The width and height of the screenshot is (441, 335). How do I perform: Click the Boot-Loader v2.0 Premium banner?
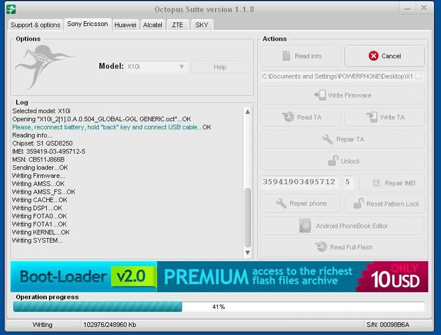coord(219,277)
